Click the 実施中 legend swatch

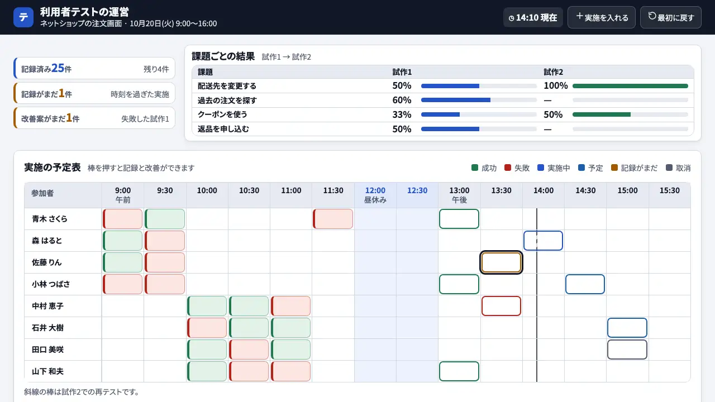(541, 167)
